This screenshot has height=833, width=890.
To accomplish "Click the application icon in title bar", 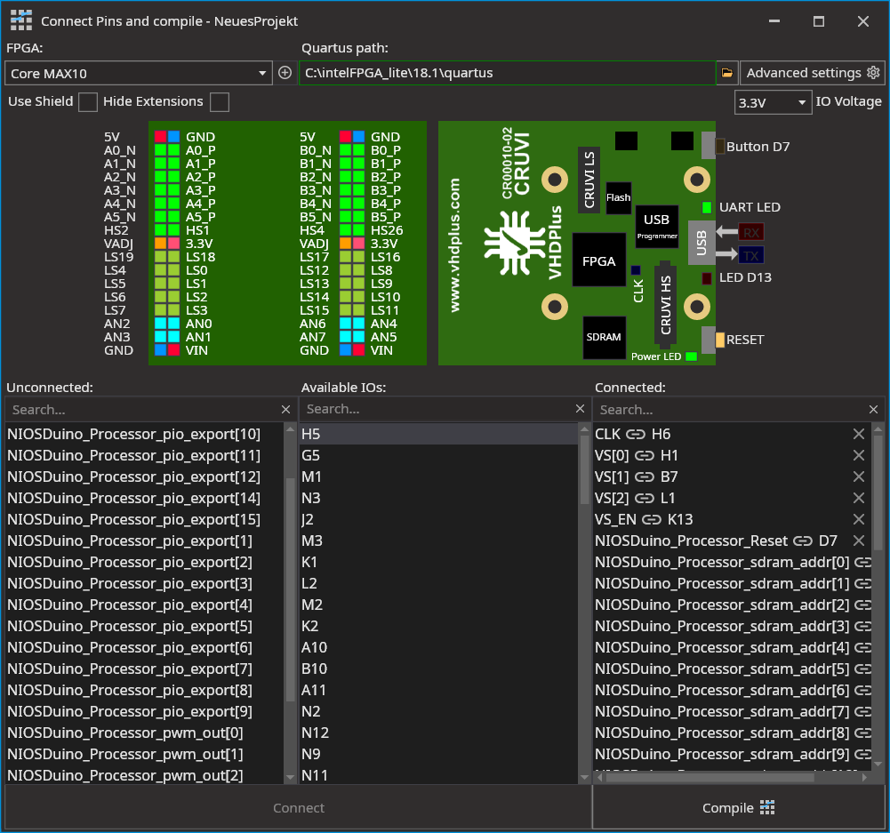I will click(x=21, y=20).
